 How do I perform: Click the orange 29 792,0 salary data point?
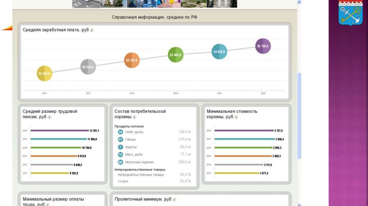(x=132, y=61)
